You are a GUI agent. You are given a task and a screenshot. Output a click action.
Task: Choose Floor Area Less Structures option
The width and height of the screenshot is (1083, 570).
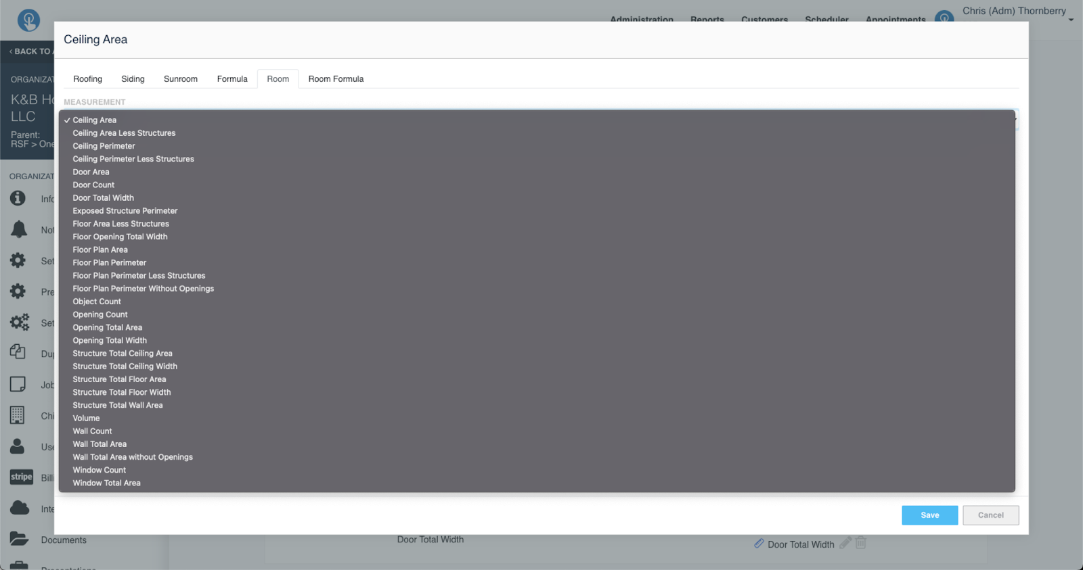coord(537,224)
